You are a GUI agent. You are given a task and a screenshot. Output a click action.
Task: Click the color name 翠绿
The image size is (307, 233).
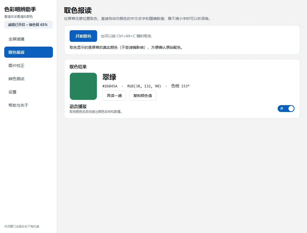pos(110,77)
